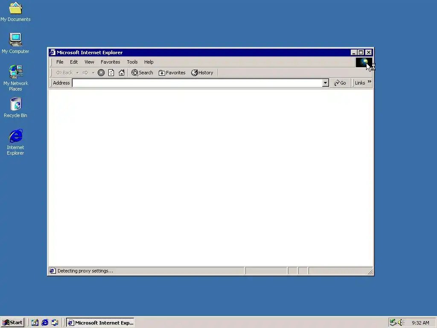Click inside the Address input field
Image resolution: width=437 pixels, height=328 pixels.
click(197, 83)
